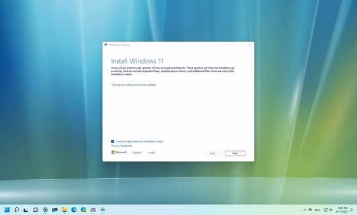Image resolution: width=357 pixels, height=215 pixels.
Task: Launch Microsoft Edge browser
Action: click(x=74, y=209)
